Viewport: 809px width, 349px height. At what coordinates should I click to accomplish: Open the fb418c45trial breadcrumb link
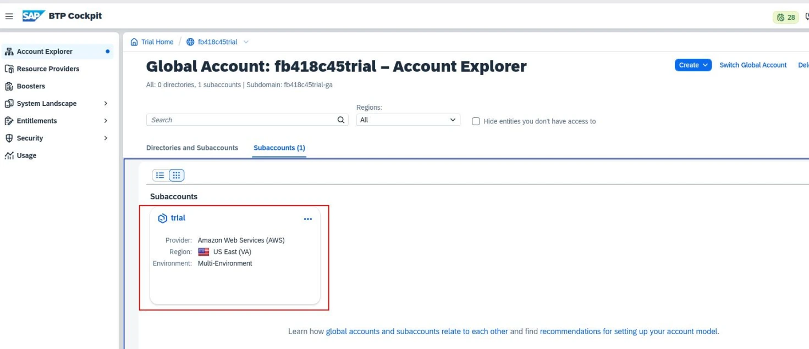218,42
